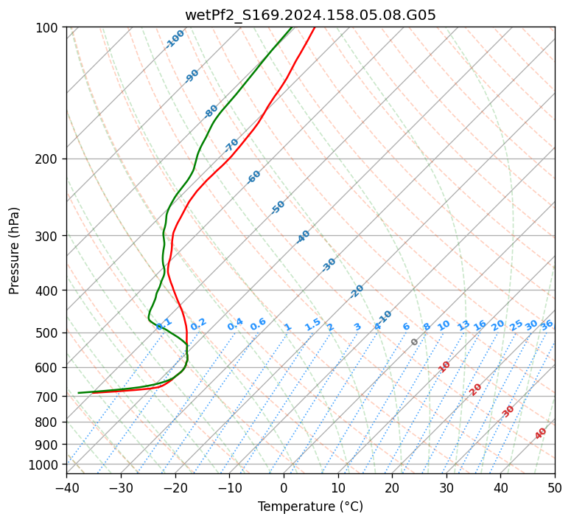Click the −30 temperature axis tick label
The image size is (571, 522).
[121, 487]
